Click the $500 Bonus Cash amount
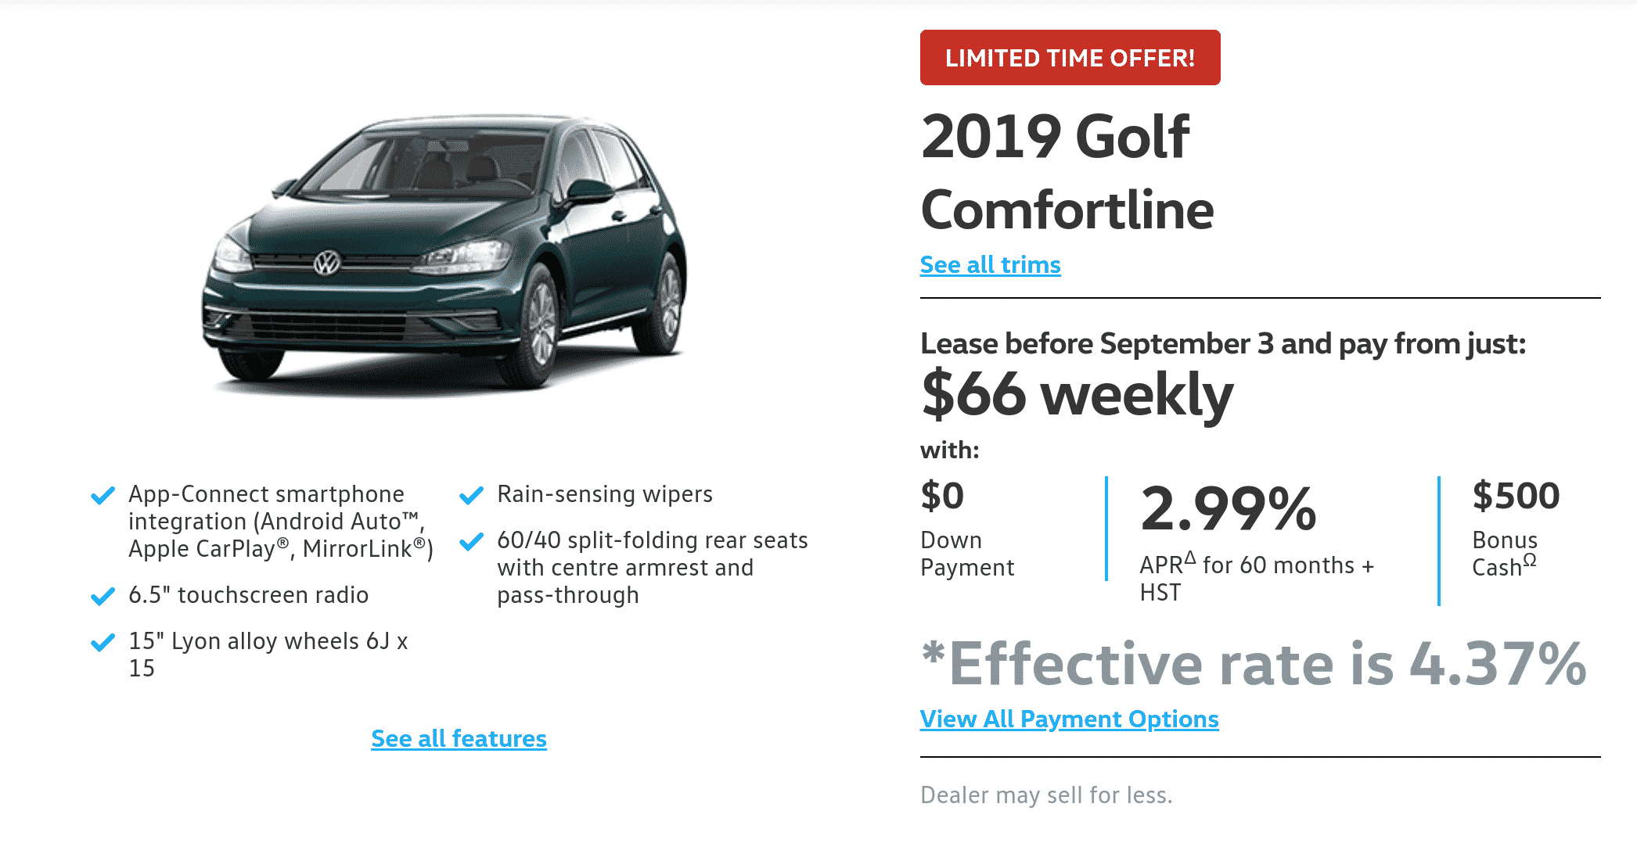Screen dimensions: 1637x843 [1516, 496]
